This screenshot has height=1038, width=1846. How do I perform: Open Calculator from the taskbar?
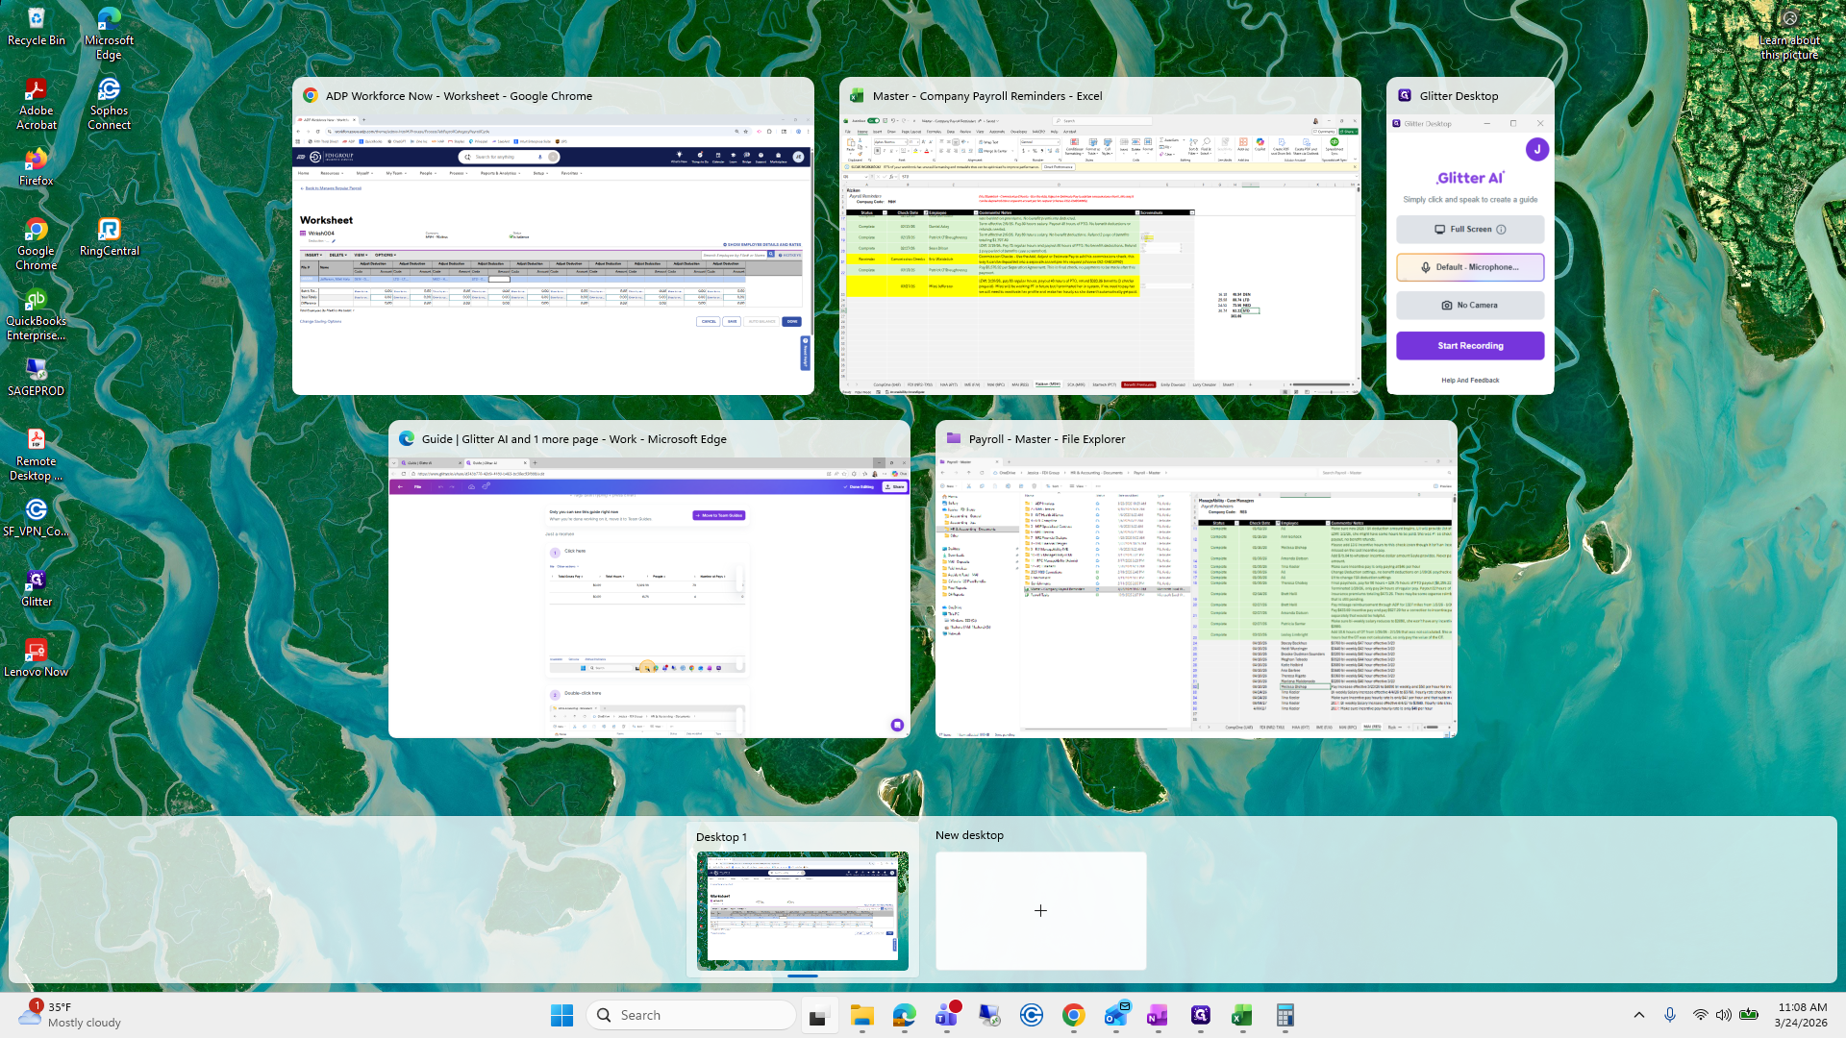pyautogui.click(x=1285, y=1015)
